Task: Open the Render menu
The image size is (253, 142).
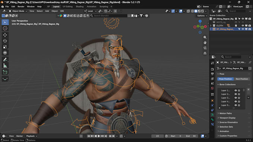Action: [x=21, y=7]
